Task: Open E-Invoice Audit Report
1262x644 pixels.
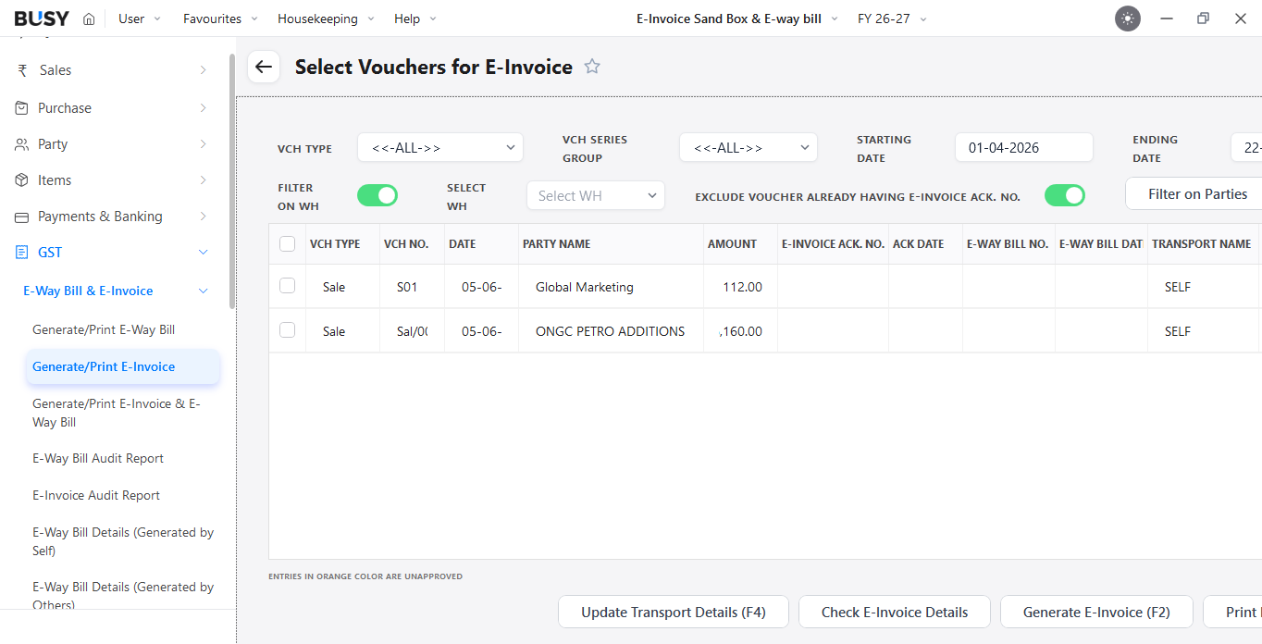Action: coord(96,495)
